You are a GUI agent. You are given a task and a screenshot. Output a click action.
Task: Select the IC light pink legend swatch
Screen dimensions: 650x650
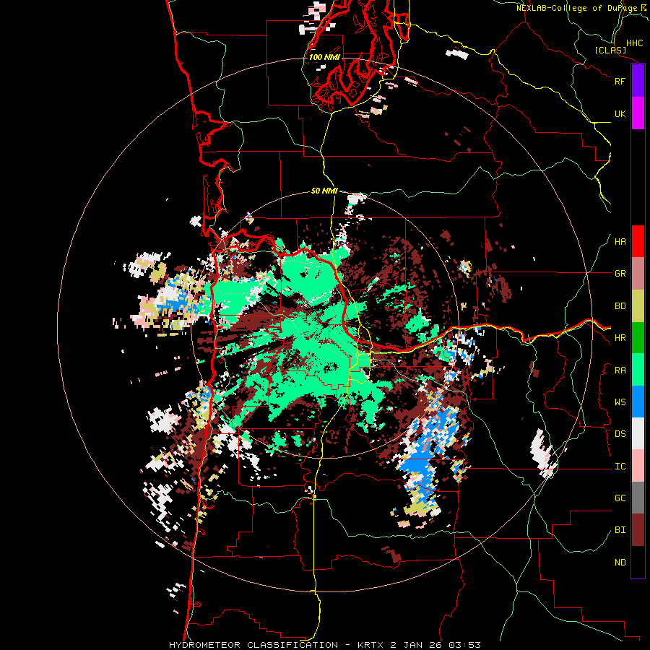pyautogui.click(x=638, y=466)
